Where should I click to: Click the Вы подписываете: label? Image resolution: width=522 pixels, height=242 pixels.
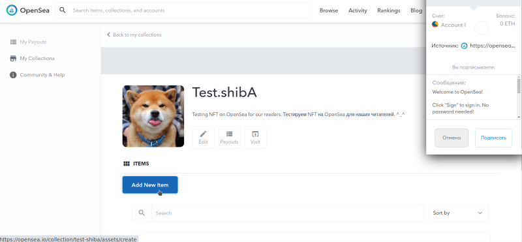pos(474,67)
